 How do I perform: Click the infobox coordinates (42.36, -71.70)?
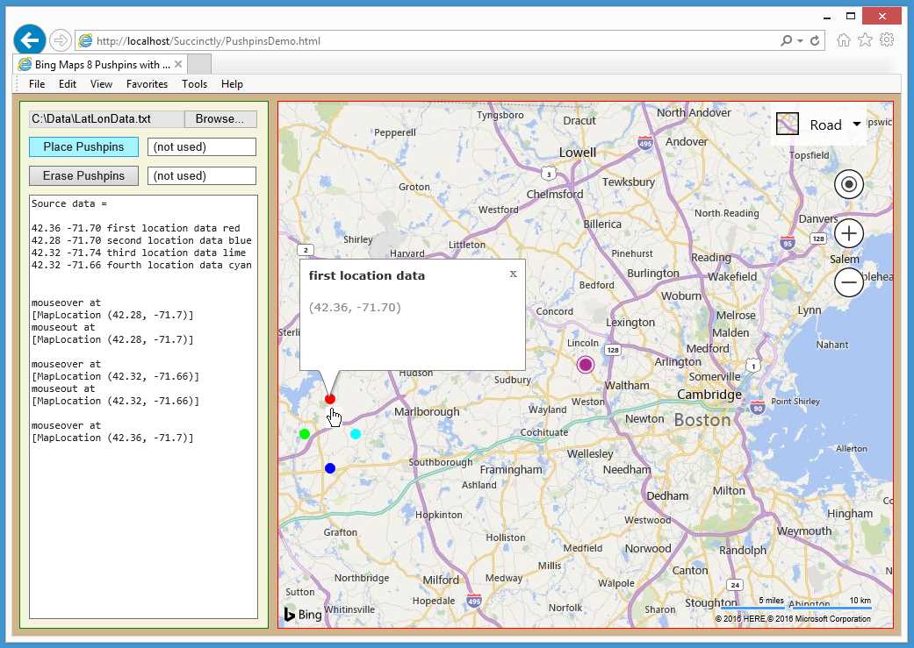coord(355,308)
